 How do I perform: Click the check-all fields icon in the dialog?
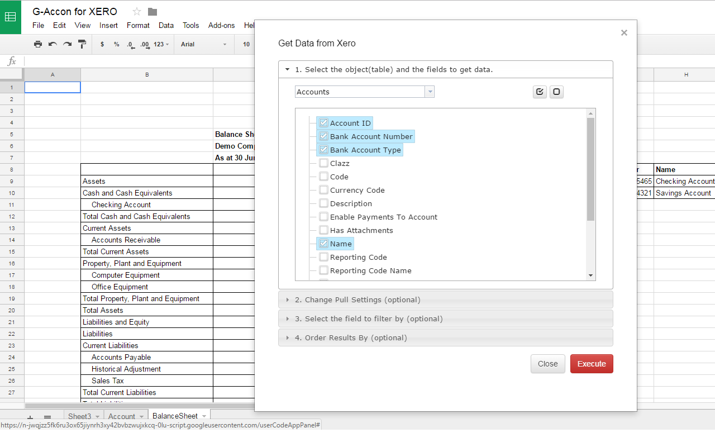pyautogui.click(x=540, y=92)
